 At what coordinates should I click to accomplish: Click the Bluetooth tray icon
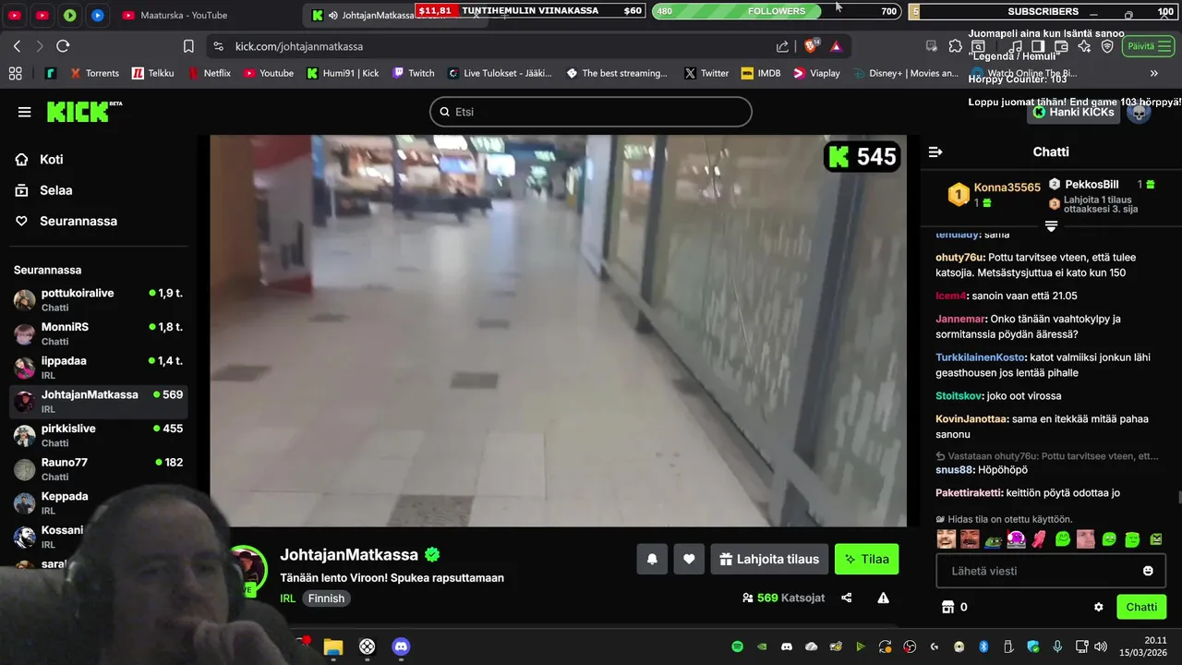(x=983, y=647)
